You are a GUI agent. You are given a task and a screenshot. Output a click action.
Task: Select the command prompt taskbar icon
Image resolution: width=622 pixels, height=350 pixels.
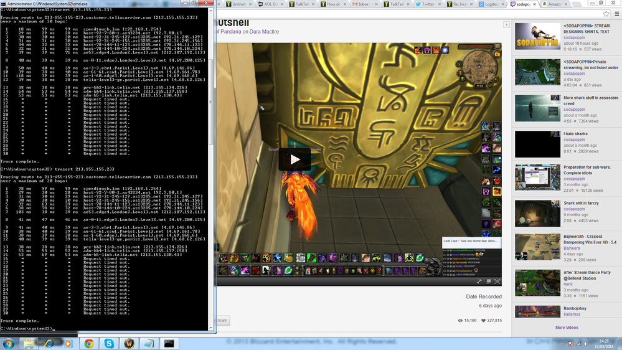pyautogui.click(x=169, y=343)
